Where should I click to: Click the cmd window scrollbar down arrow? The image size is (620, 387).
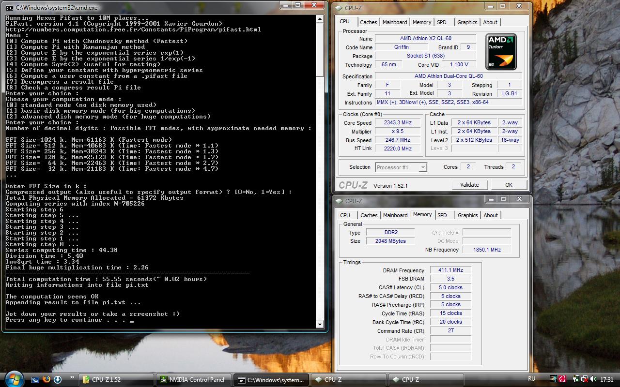[x=320, y=325]
